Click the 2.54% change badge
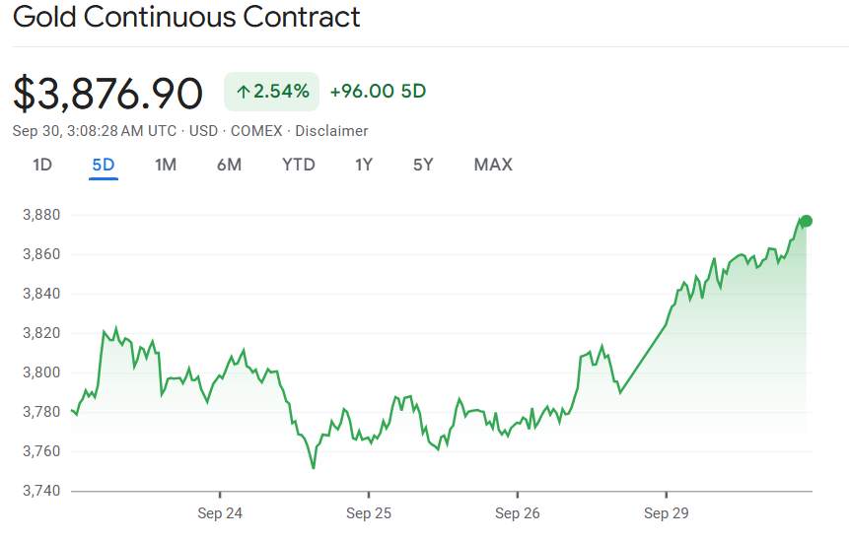This screenshot has height=541, width=849. [272, 92]
